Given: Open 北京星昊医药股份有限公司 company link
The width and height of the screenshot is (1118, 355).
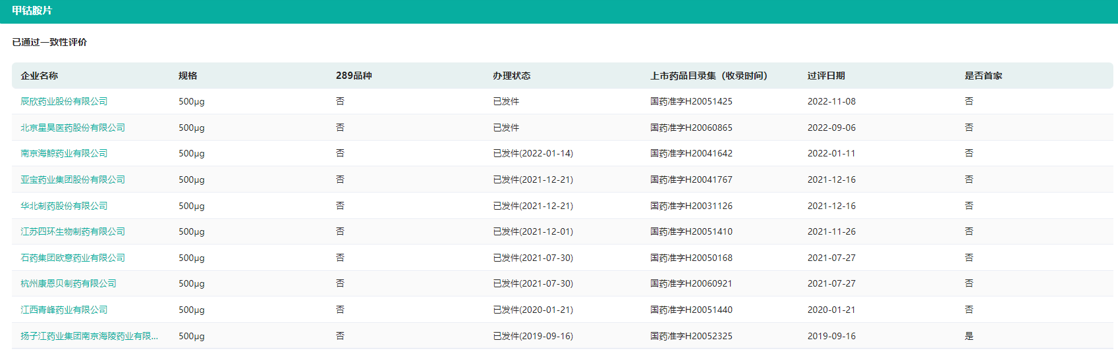Looking at the screenshot, I should point(72,128).
